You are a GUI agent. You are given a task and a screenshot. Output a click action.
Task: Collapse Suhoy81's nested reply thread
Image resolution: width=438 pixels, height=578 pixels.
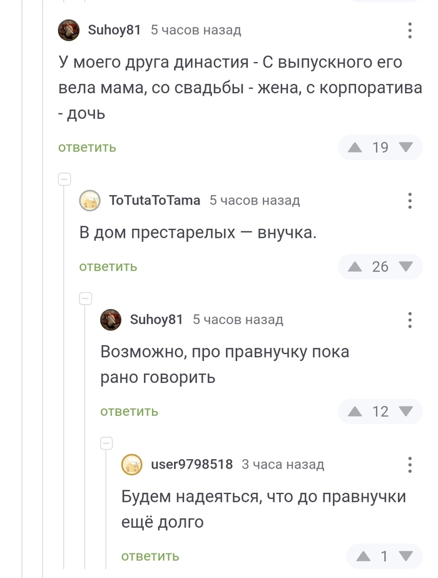tap(86, 298)
